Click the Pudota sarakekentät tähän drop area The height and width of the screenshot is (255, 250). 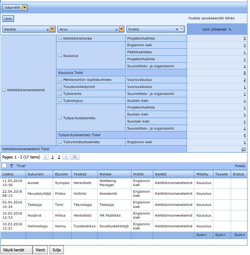(x=211, y=18)
